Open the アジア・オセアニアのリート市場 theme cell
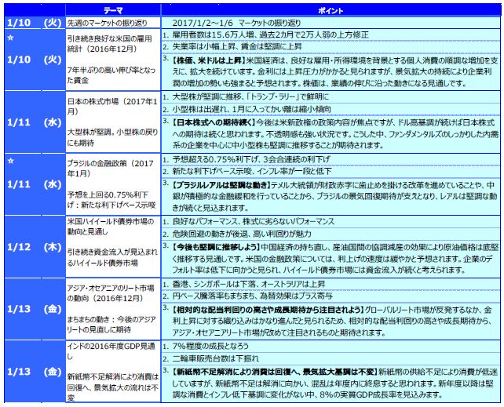Image resolution: width=504 pixels, height=407 pixels. [x=104, y=289]
